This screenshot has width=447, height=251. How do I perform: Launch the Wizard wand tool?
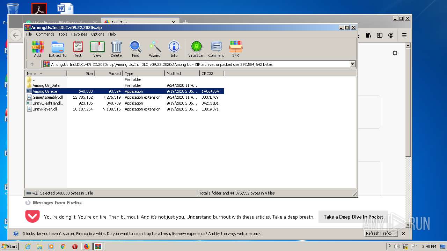(x=155, y=49)
